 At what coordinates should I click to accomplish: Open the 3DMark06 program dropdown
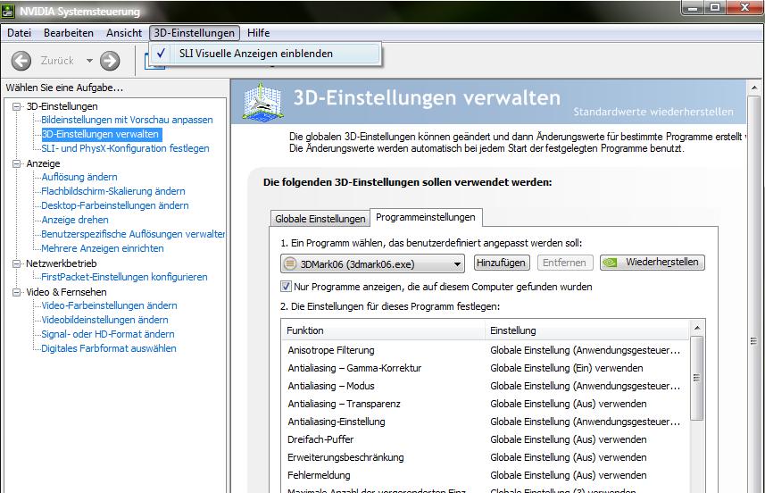[x=373, y=263]
